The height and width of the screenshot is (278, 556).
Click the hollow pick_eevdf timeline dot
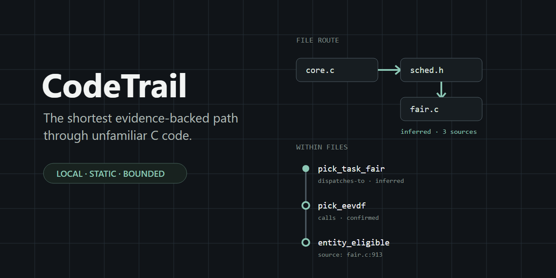[306, 205]
